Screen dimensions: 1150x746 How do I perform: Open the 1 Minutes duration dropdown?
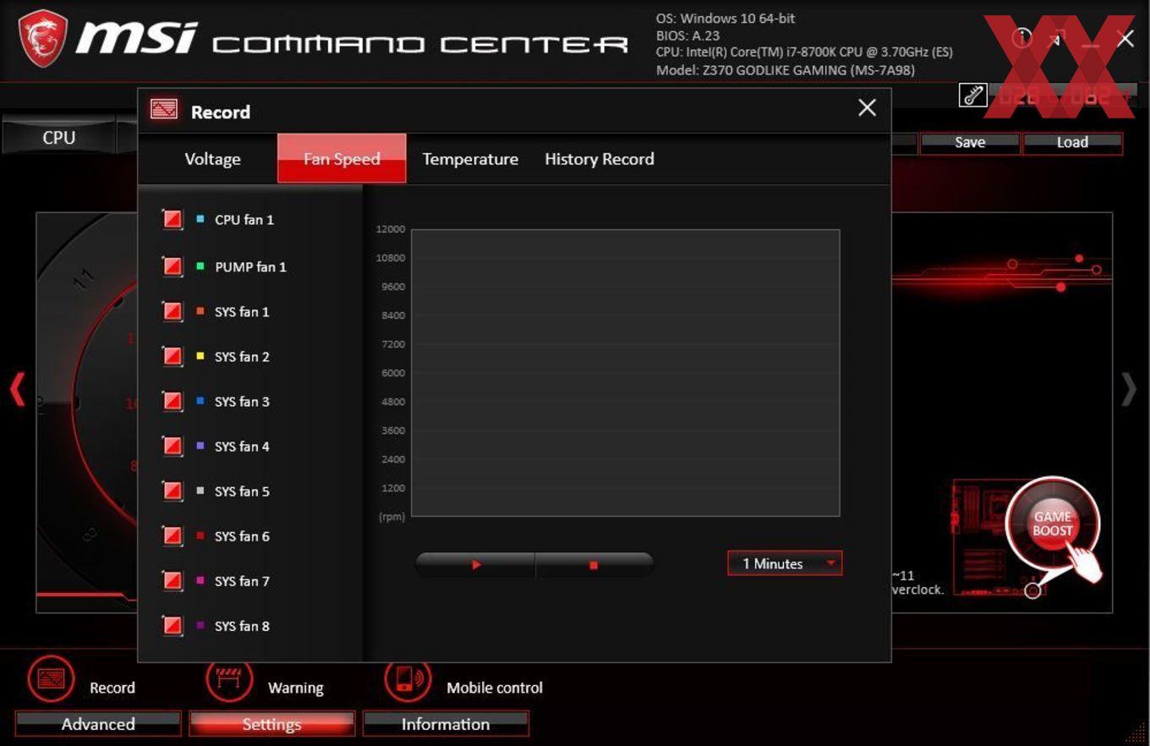point(785,563)
